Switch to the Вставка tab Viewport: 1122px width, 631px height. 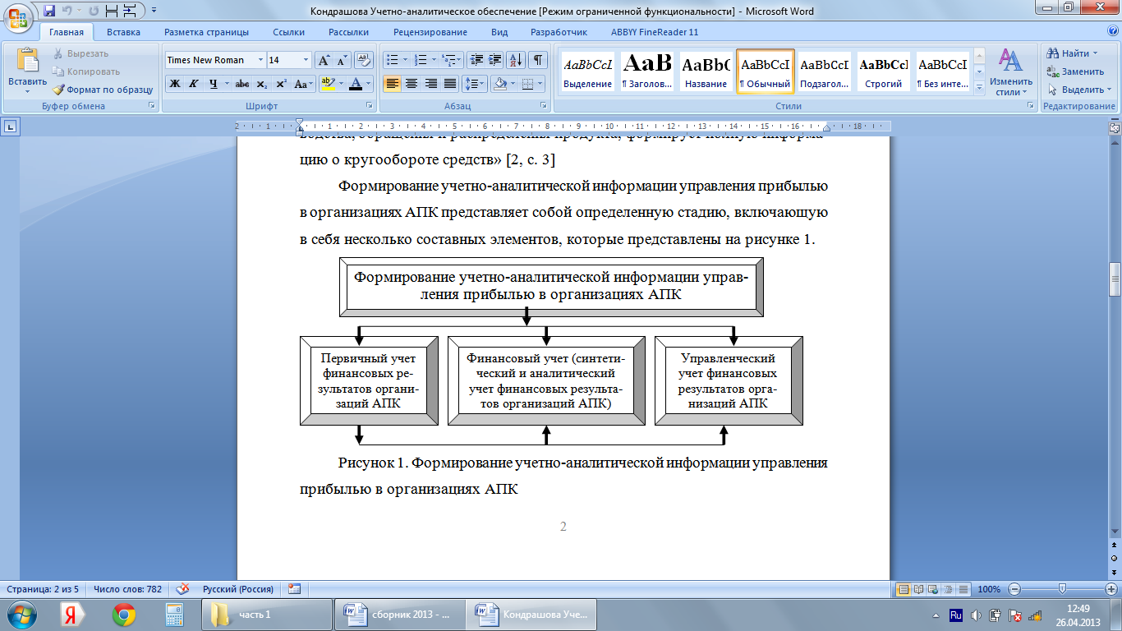coord(123,32)
